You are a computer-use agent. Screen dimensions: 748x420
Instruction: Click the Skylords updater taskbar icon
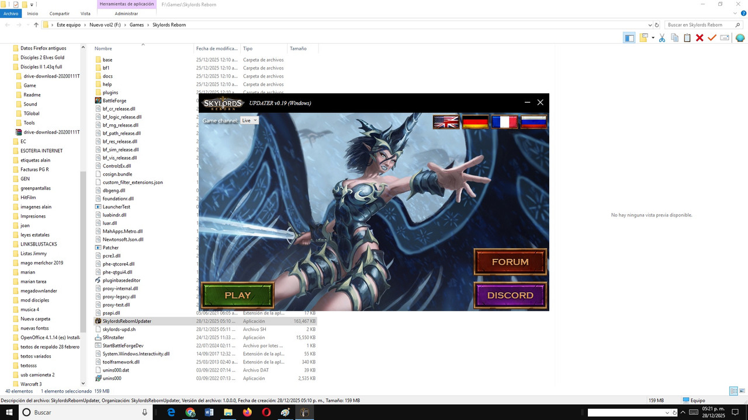(304, 412)
